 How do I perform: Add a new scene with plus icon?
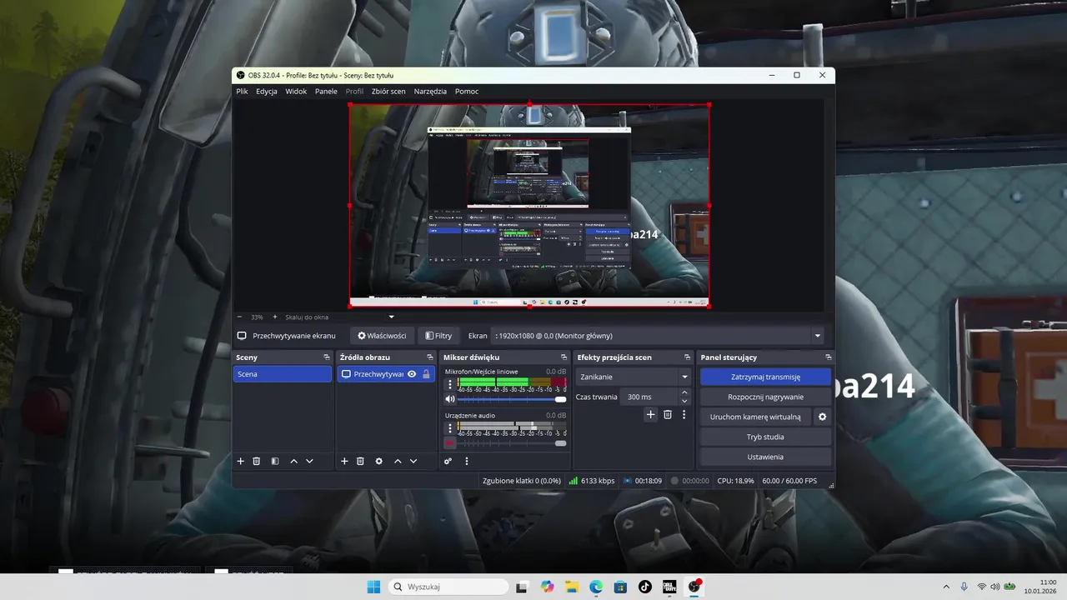(x=241, y=461)
